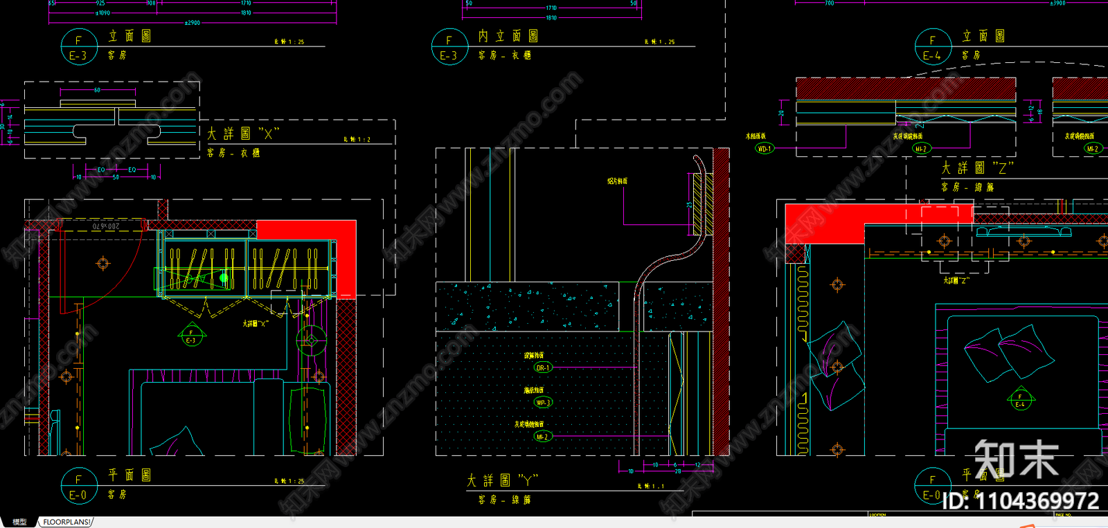The image size is (1108, 528).
Task: Select the 客房 - 線簾 subtitle under 大詳圖 Y
Action: [504, 499]
